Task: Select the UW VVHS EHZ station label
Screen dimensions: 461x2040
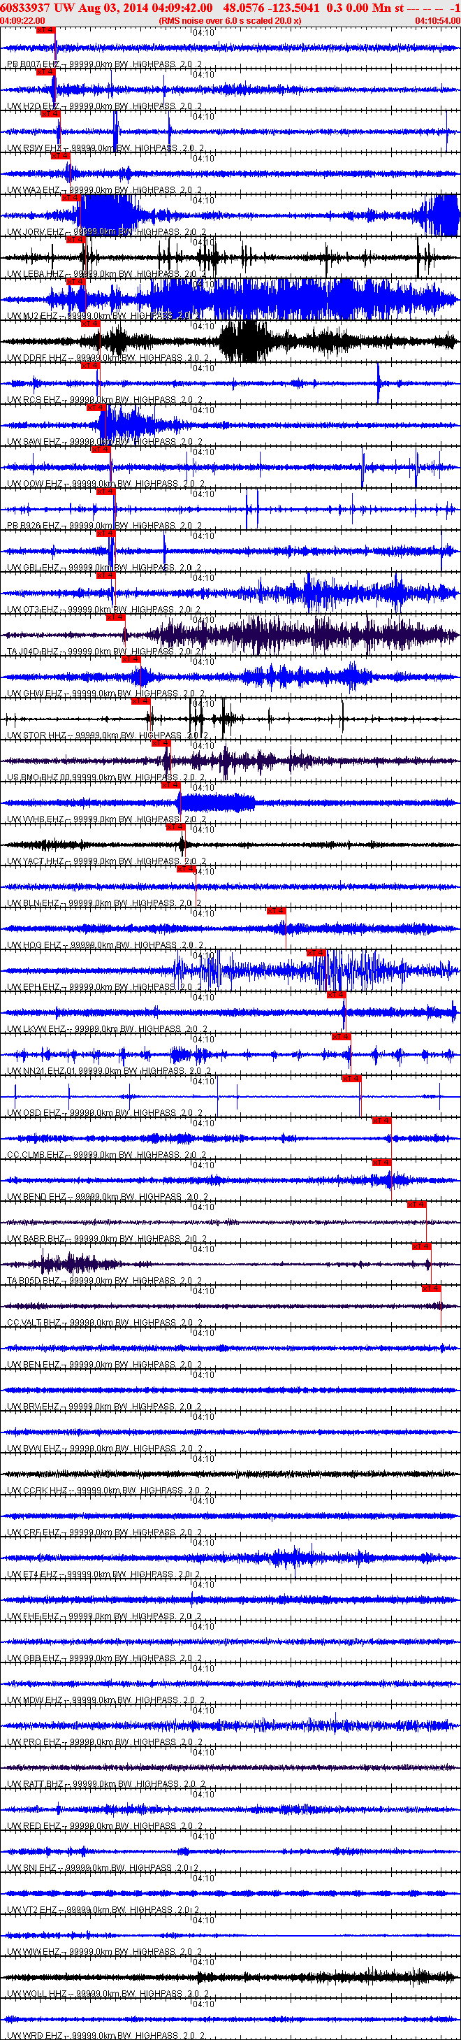Action: coord(107,819)
